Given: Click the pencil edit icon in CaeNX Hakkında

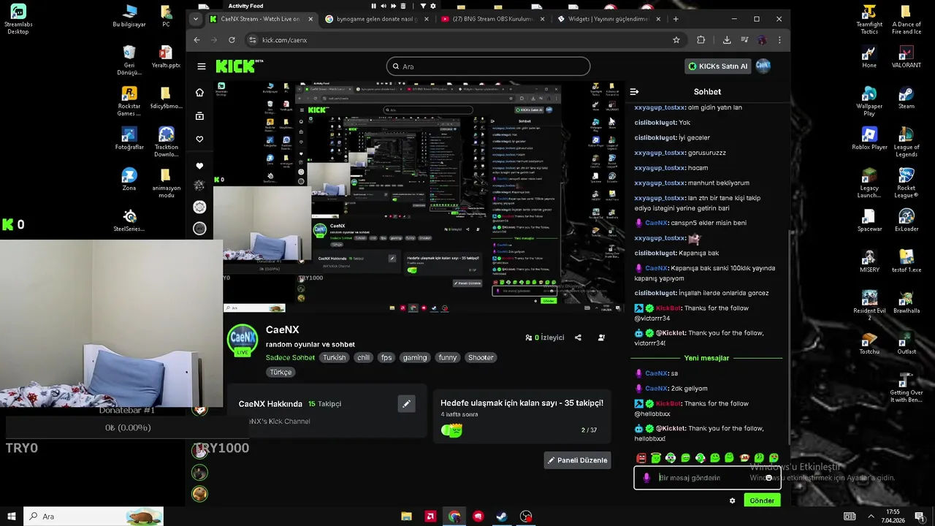Looking at the screenshot, I should click(407, 403).
